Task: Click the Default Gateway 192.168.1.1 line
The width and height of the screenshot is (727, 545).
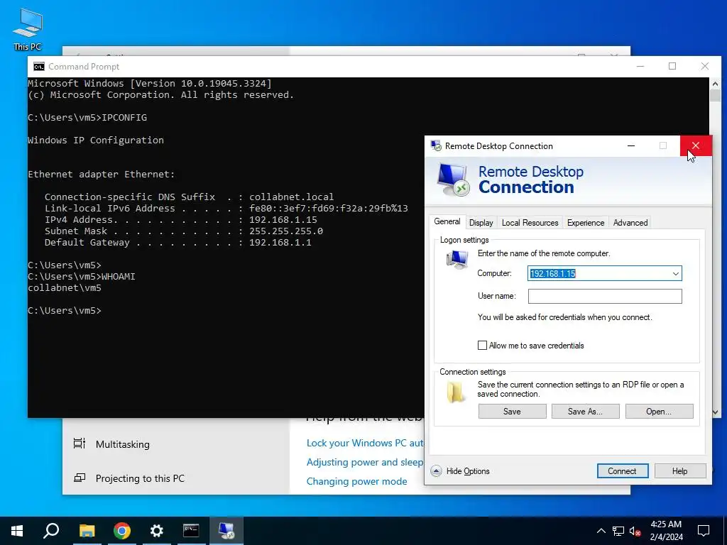Action: pos(178,243)
